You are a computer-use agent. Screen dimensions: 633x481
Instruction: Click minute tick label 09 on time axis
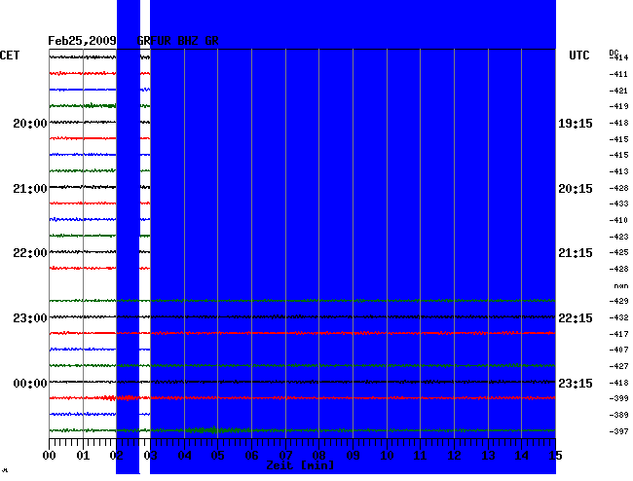(353, 456)
